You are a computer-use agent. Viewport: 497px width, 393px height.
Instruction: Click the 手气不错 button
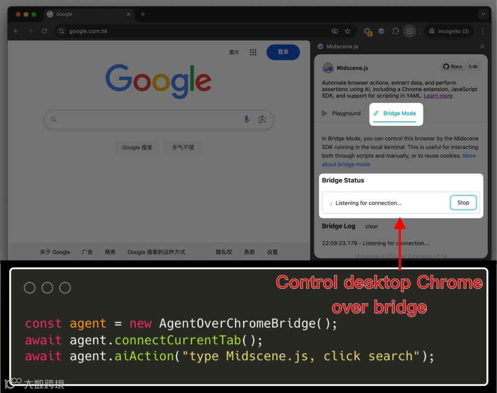pos(183,148)
